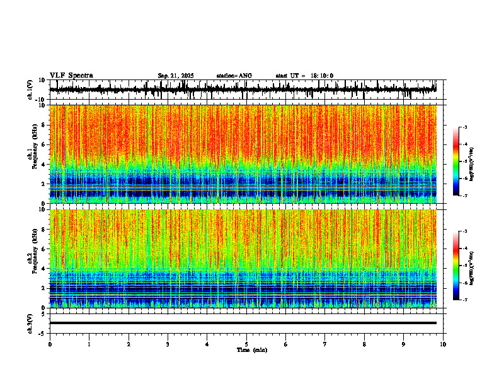This screenshot has width=499, height=386.
Task: Click time axis tick label 2
Action: point(129,344)
